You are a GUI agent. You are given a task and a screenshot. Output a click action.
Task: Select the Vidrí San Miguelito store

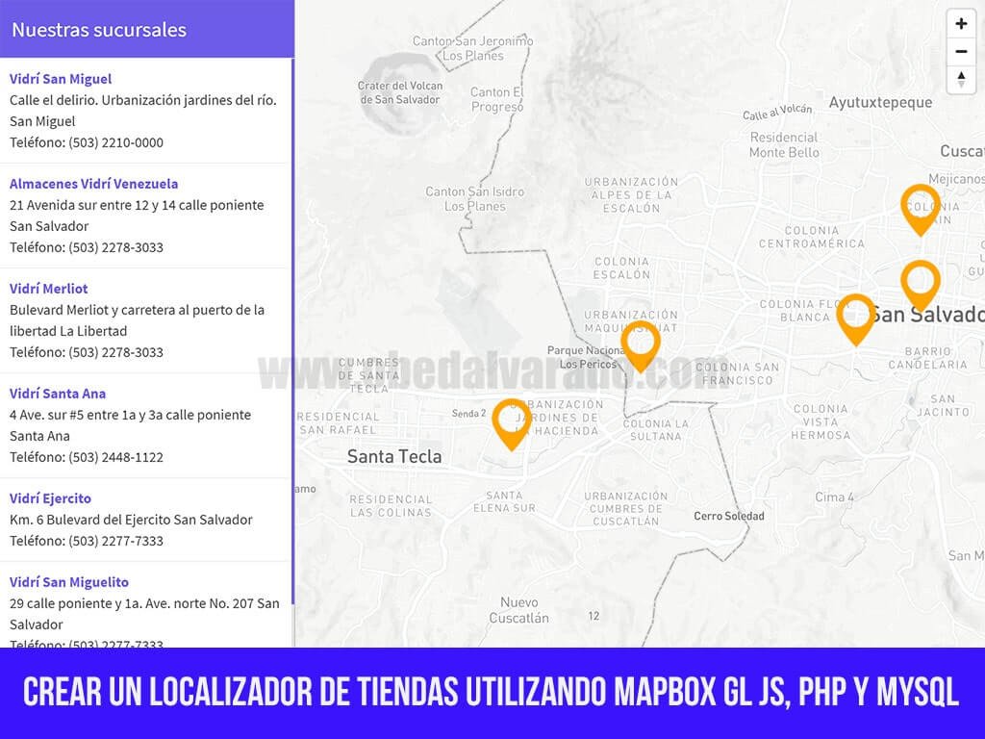click(x=68, y=581)
